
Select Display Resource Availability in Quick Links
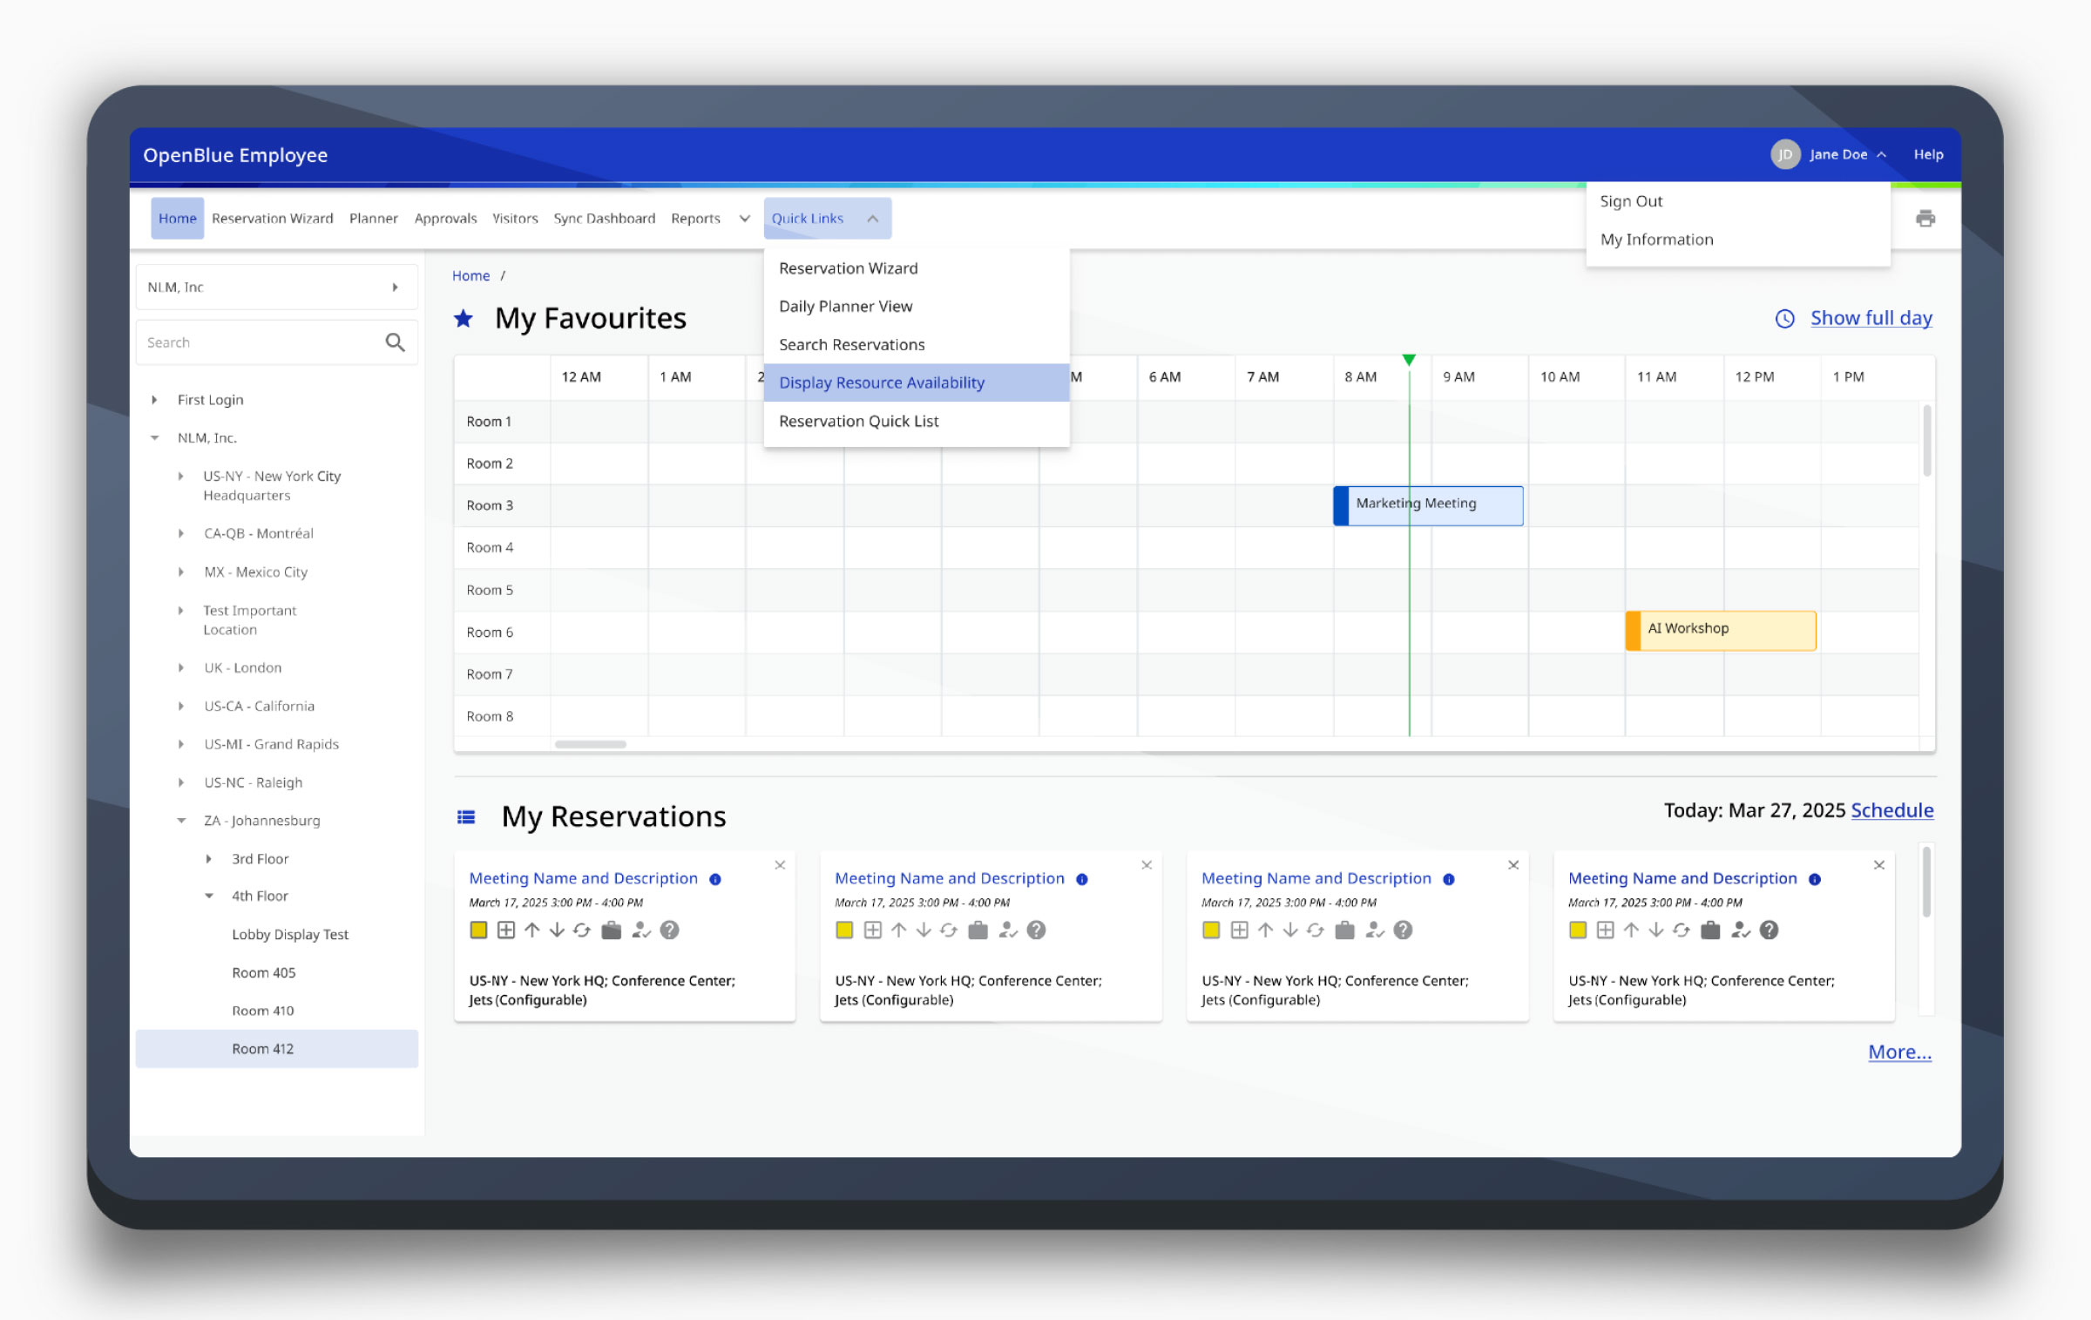point(917,382)
